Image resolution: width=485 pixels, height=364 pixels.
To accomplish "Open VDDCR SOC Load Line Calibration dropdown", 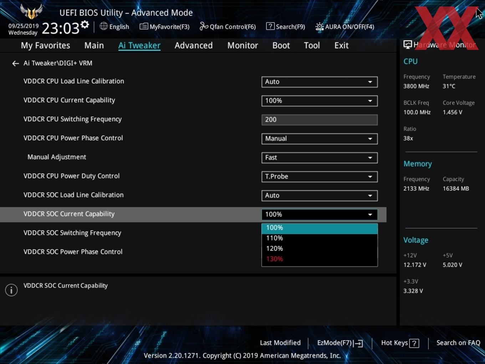I will (x=320, y=195).
